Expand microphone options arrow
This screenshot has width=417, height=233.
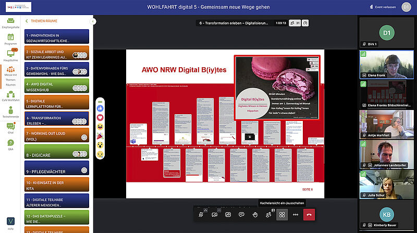click(x=205, y=210)
